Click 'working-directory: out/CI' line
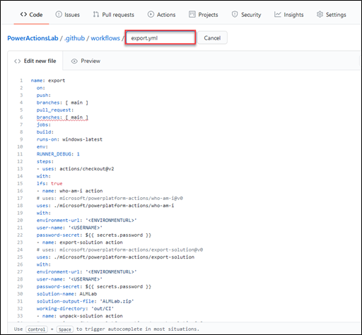 [75, 309]
